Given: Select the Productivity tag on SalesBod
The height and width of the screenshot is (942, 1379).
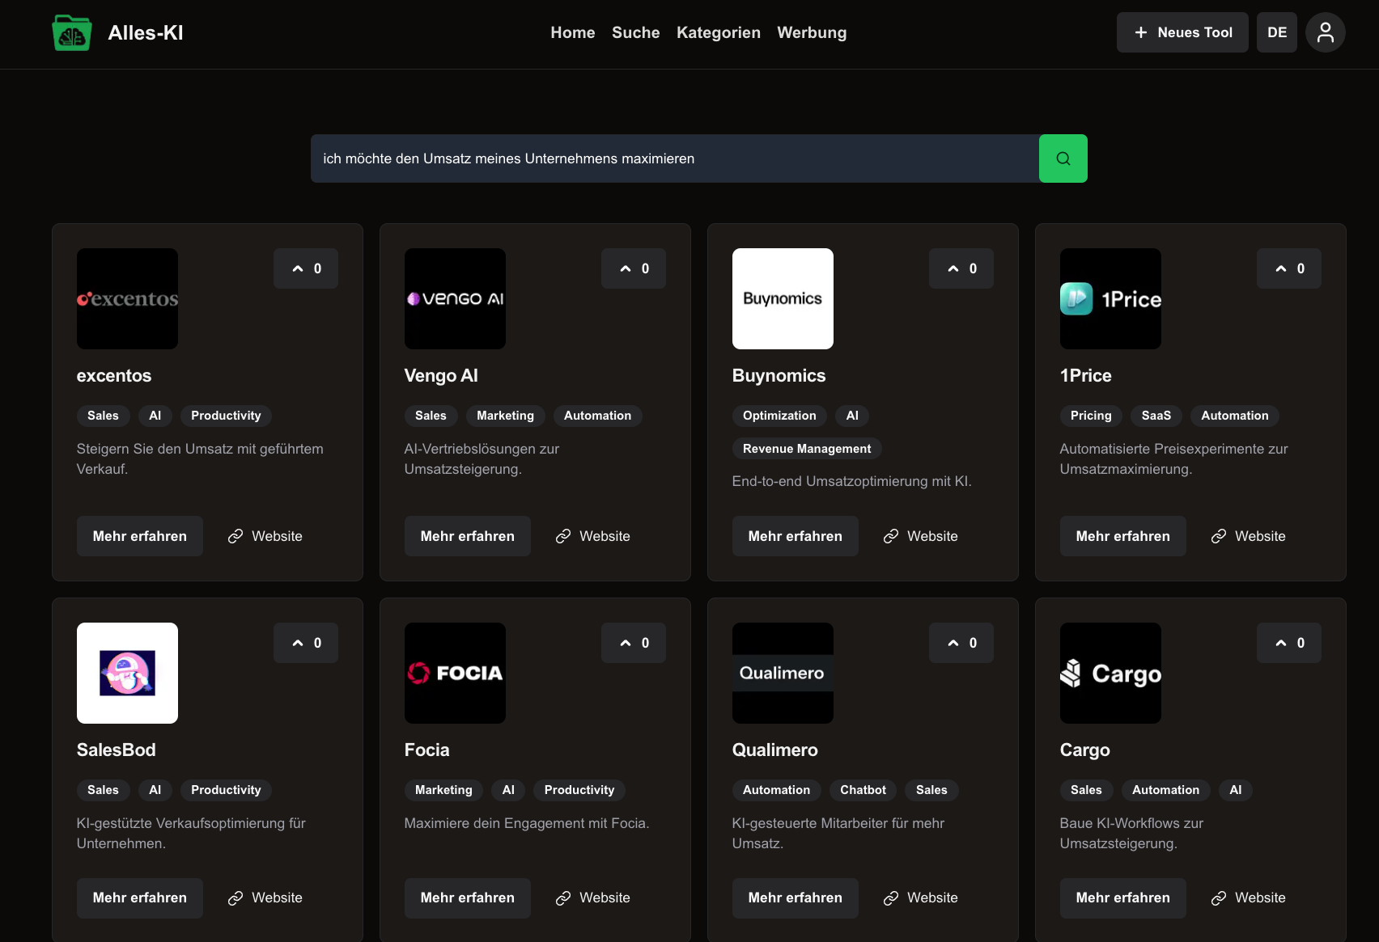Looking at the screenshot, I should pyautogui.click(x=226, y=790).
